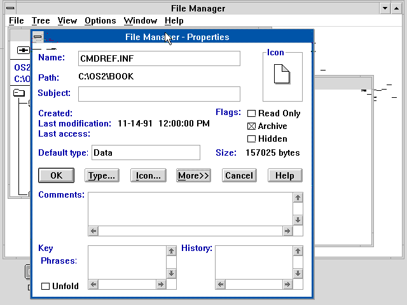Click inside the Comments text area

pyautogui.click(x=191, y=209)
